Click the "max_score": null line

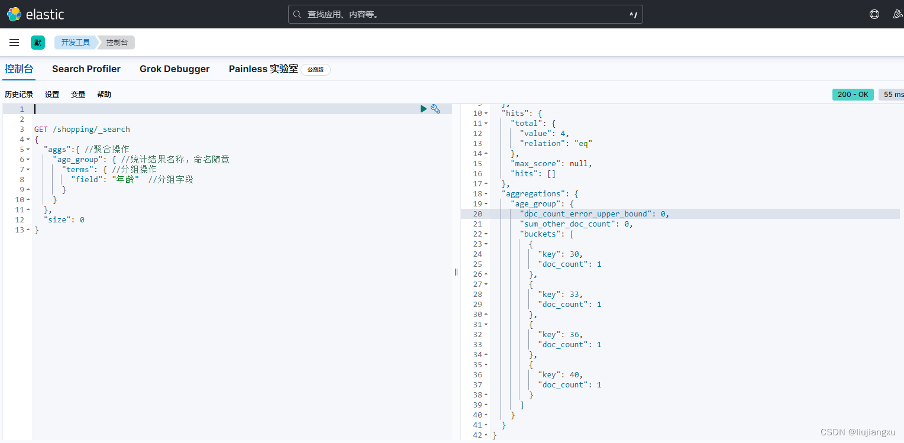coord(551,164)
